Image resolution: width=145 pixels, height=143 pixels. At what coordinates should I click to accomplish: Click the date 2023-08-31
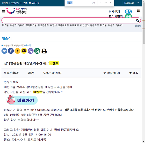point(113,73)
